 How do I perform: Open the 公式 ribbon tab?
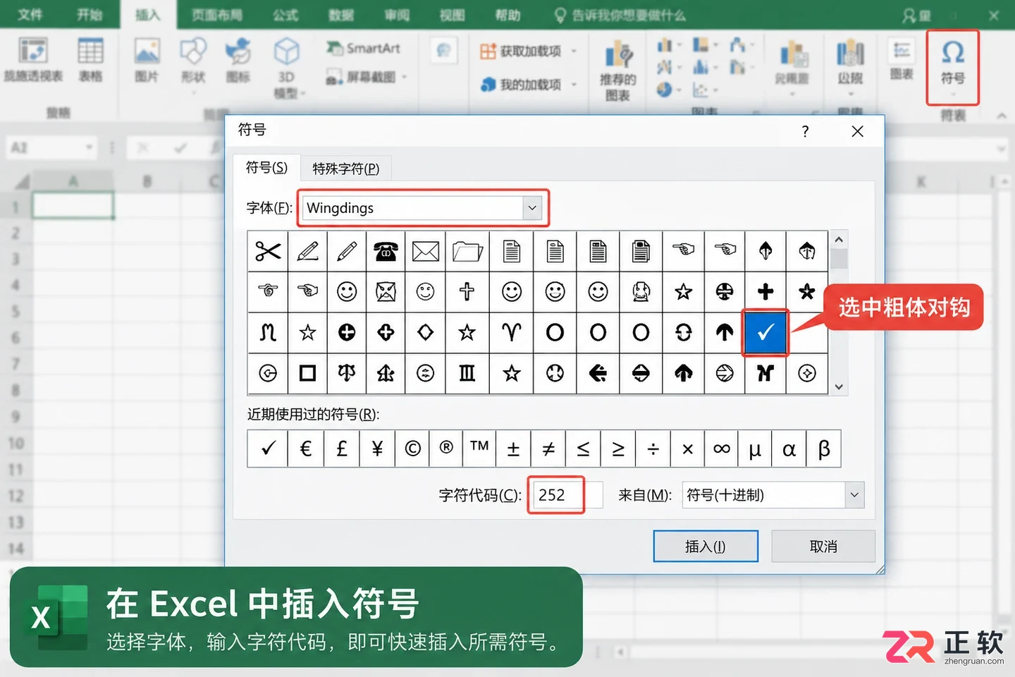click(285, 15)
